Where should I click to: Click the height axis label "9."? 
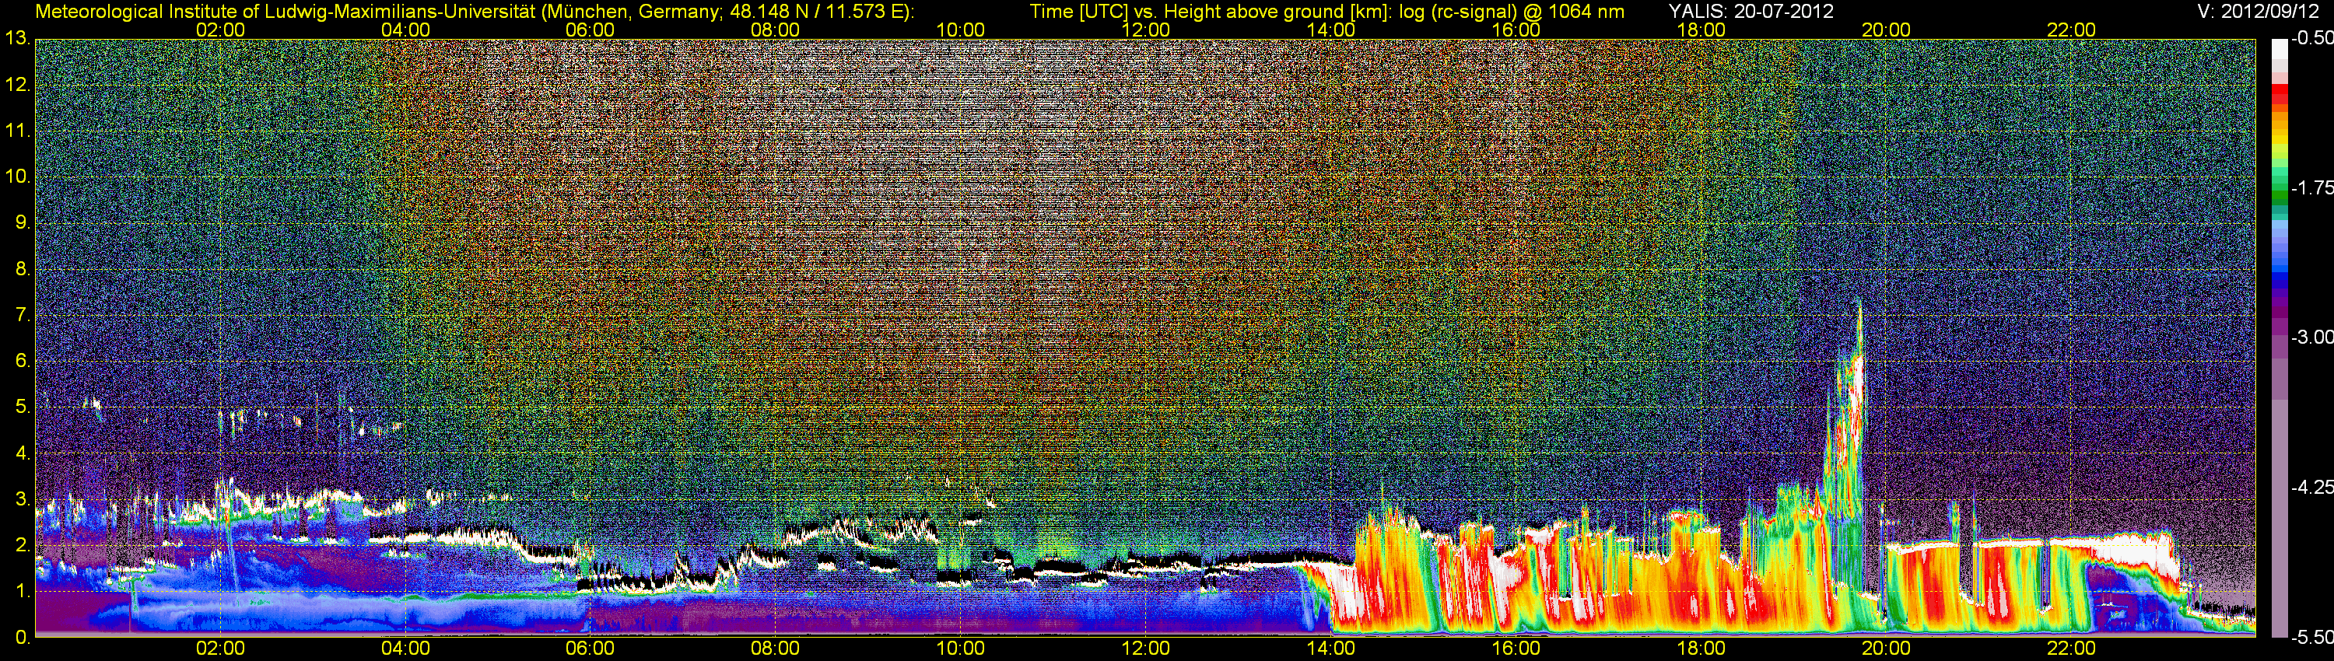click(22, 222)
